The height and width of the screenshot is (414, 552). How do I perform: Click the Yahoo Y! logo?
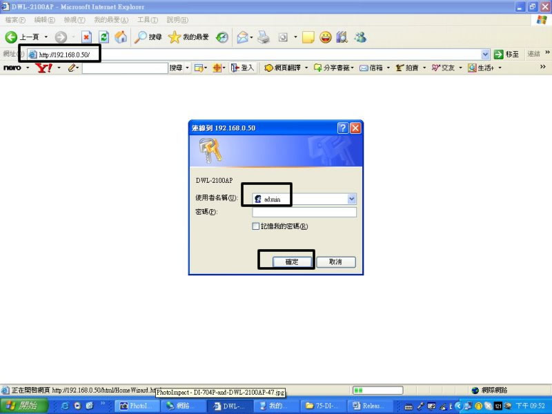pyautogui.click(x=43, y=68)
